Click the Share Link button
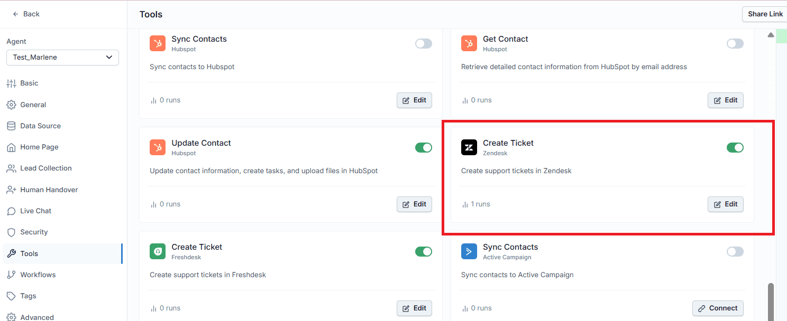Screen dimensions: 787x321 765,14
